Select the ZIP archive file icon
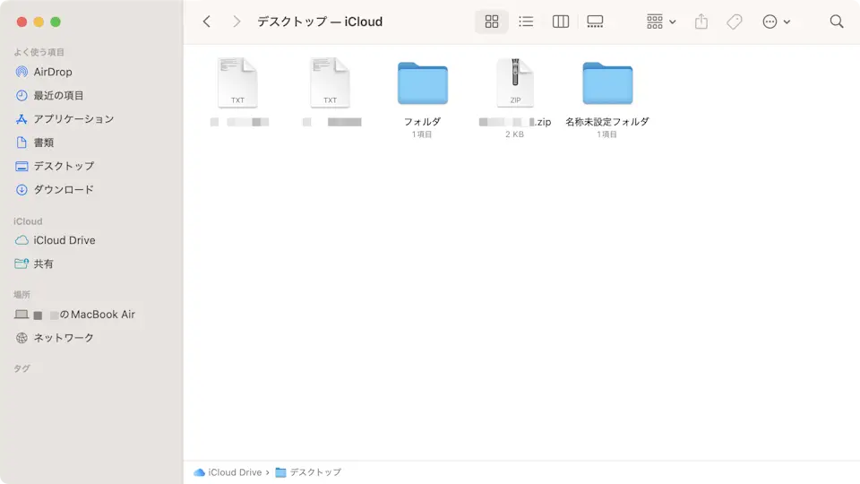 click(x=515, y=83)
